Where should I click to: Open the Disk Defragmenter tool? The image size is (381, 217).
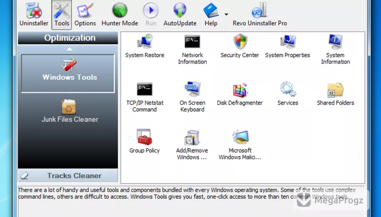(x=240, y=94)
